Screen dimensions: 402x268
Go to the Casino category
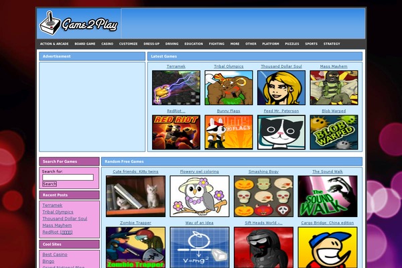(107, 44)
